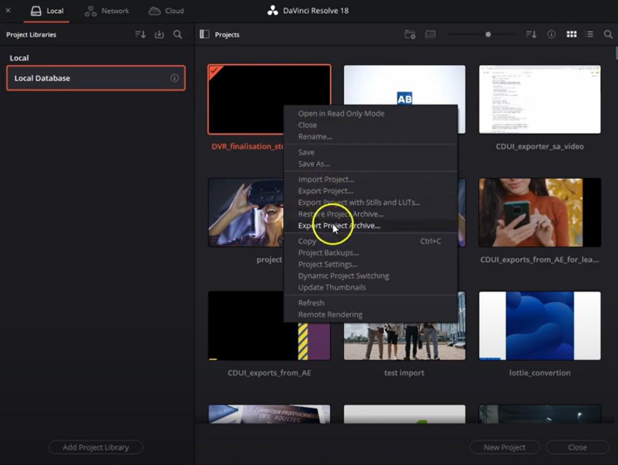Open the Network tab
The height and width of the screenshot is (465, 618).
[107, 11]
